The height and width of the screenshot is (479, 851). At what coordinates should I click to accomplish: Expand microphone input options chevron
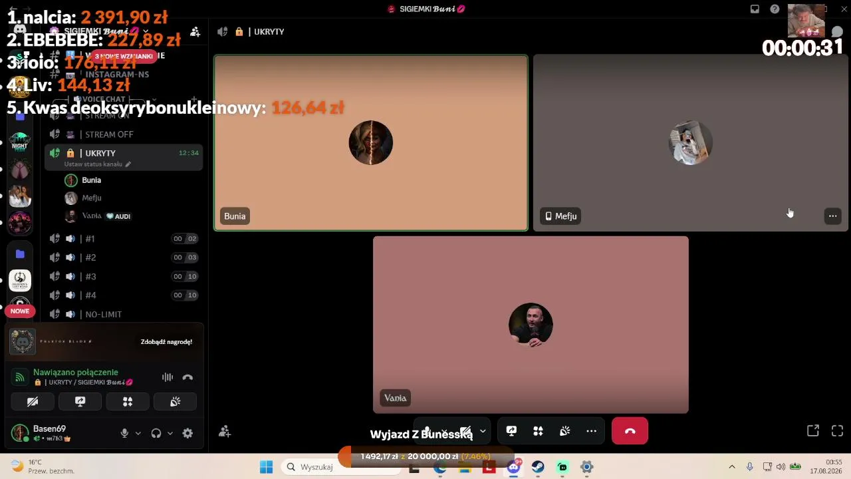138,433
